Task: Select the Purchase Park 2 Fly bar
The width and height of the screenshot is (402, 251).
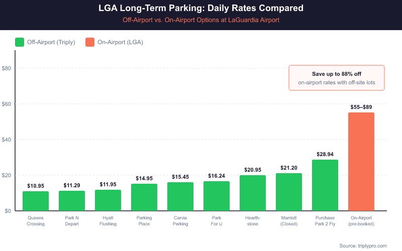Action: pyautogui.click(x=325, y=185)
